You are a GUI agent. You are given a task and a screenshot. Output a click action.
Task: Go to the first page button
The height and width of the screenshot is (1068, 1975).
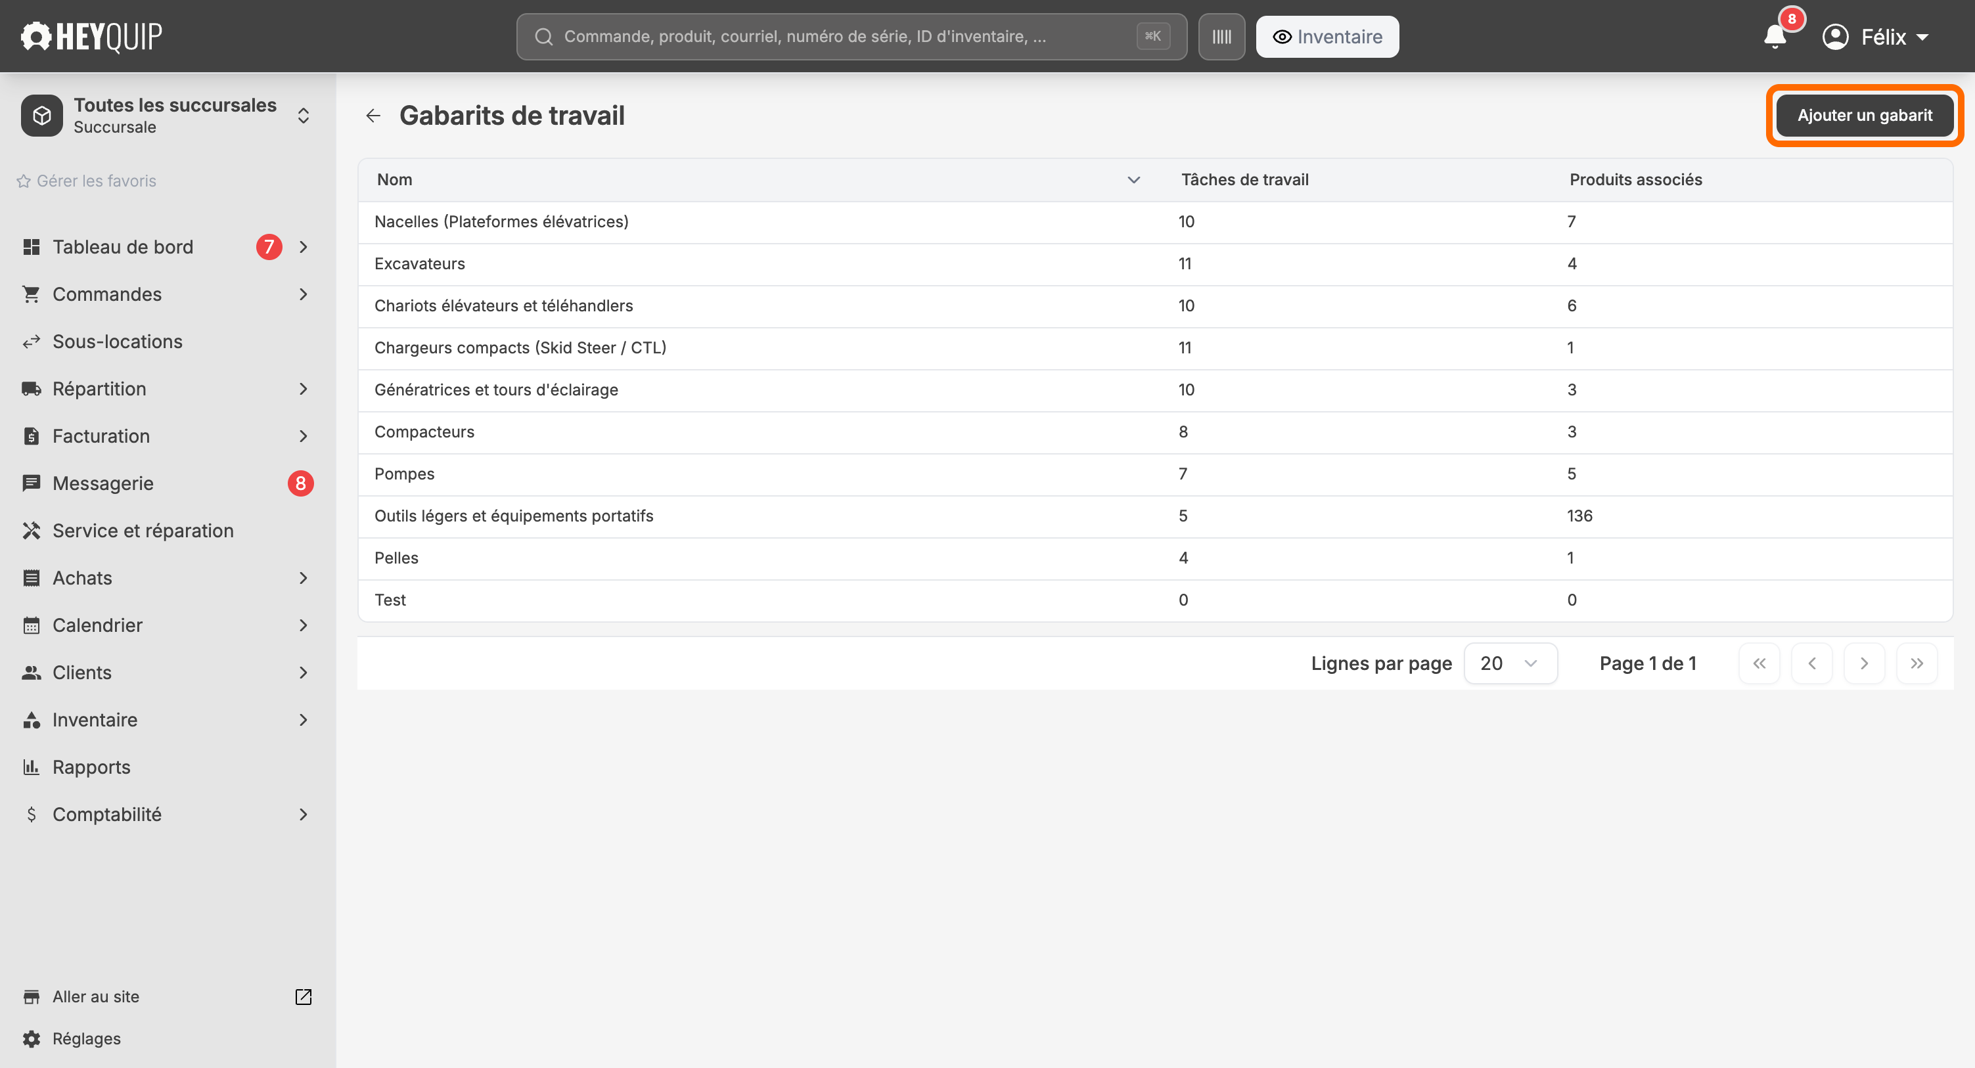[1759, 663]
